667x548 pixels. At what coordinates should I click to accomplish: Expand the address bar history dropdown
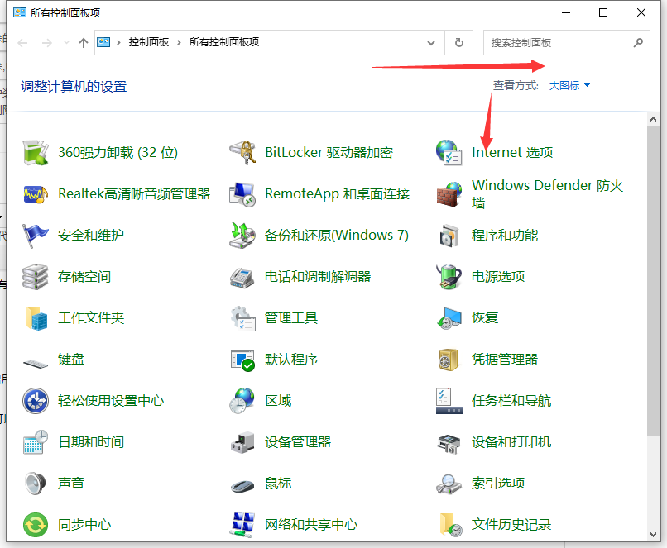tap(431, 43)
